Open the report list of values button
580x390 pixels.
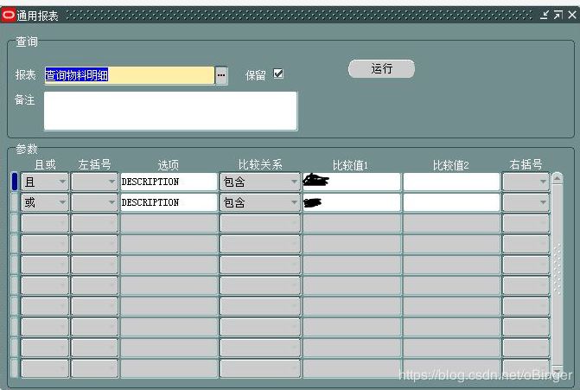221,75
